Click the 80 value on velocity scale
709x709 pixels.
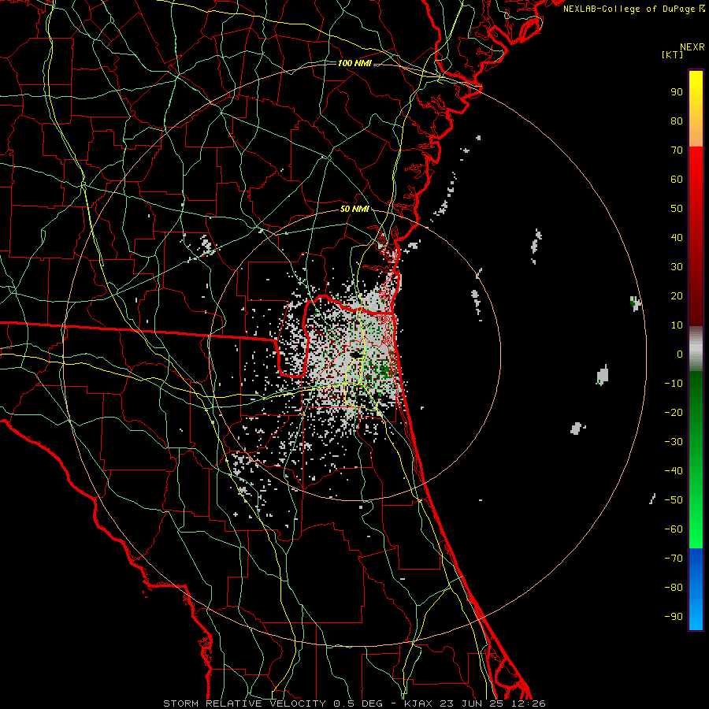677,121
